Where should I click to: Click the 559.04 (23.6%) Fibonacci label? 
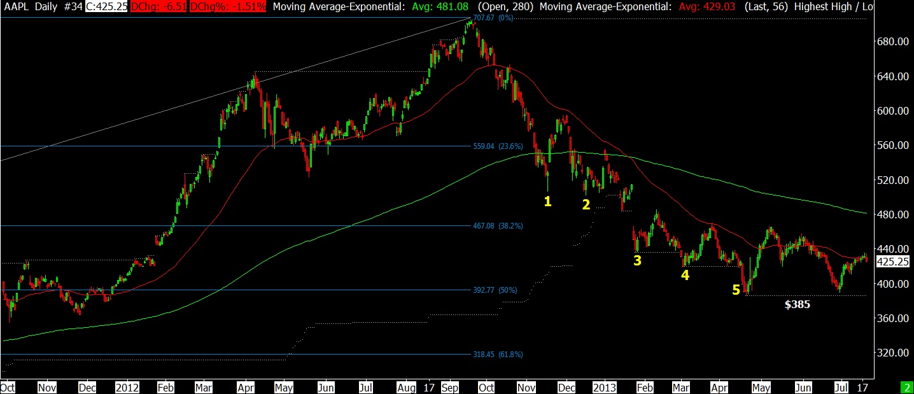coord(497,145)
